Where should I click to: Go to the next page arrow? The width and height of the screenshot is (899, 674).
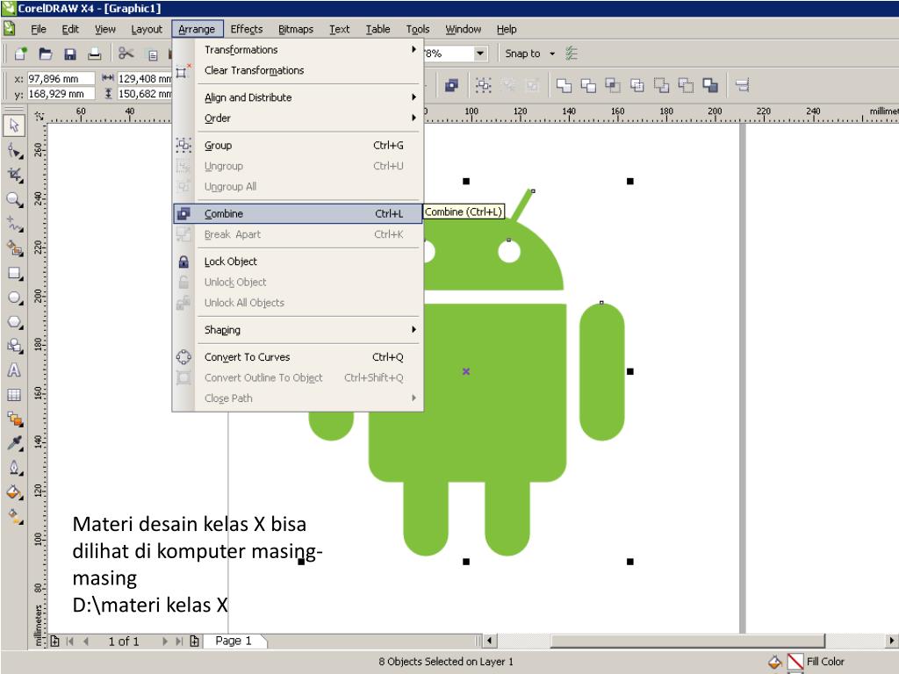tap(164, 642)
